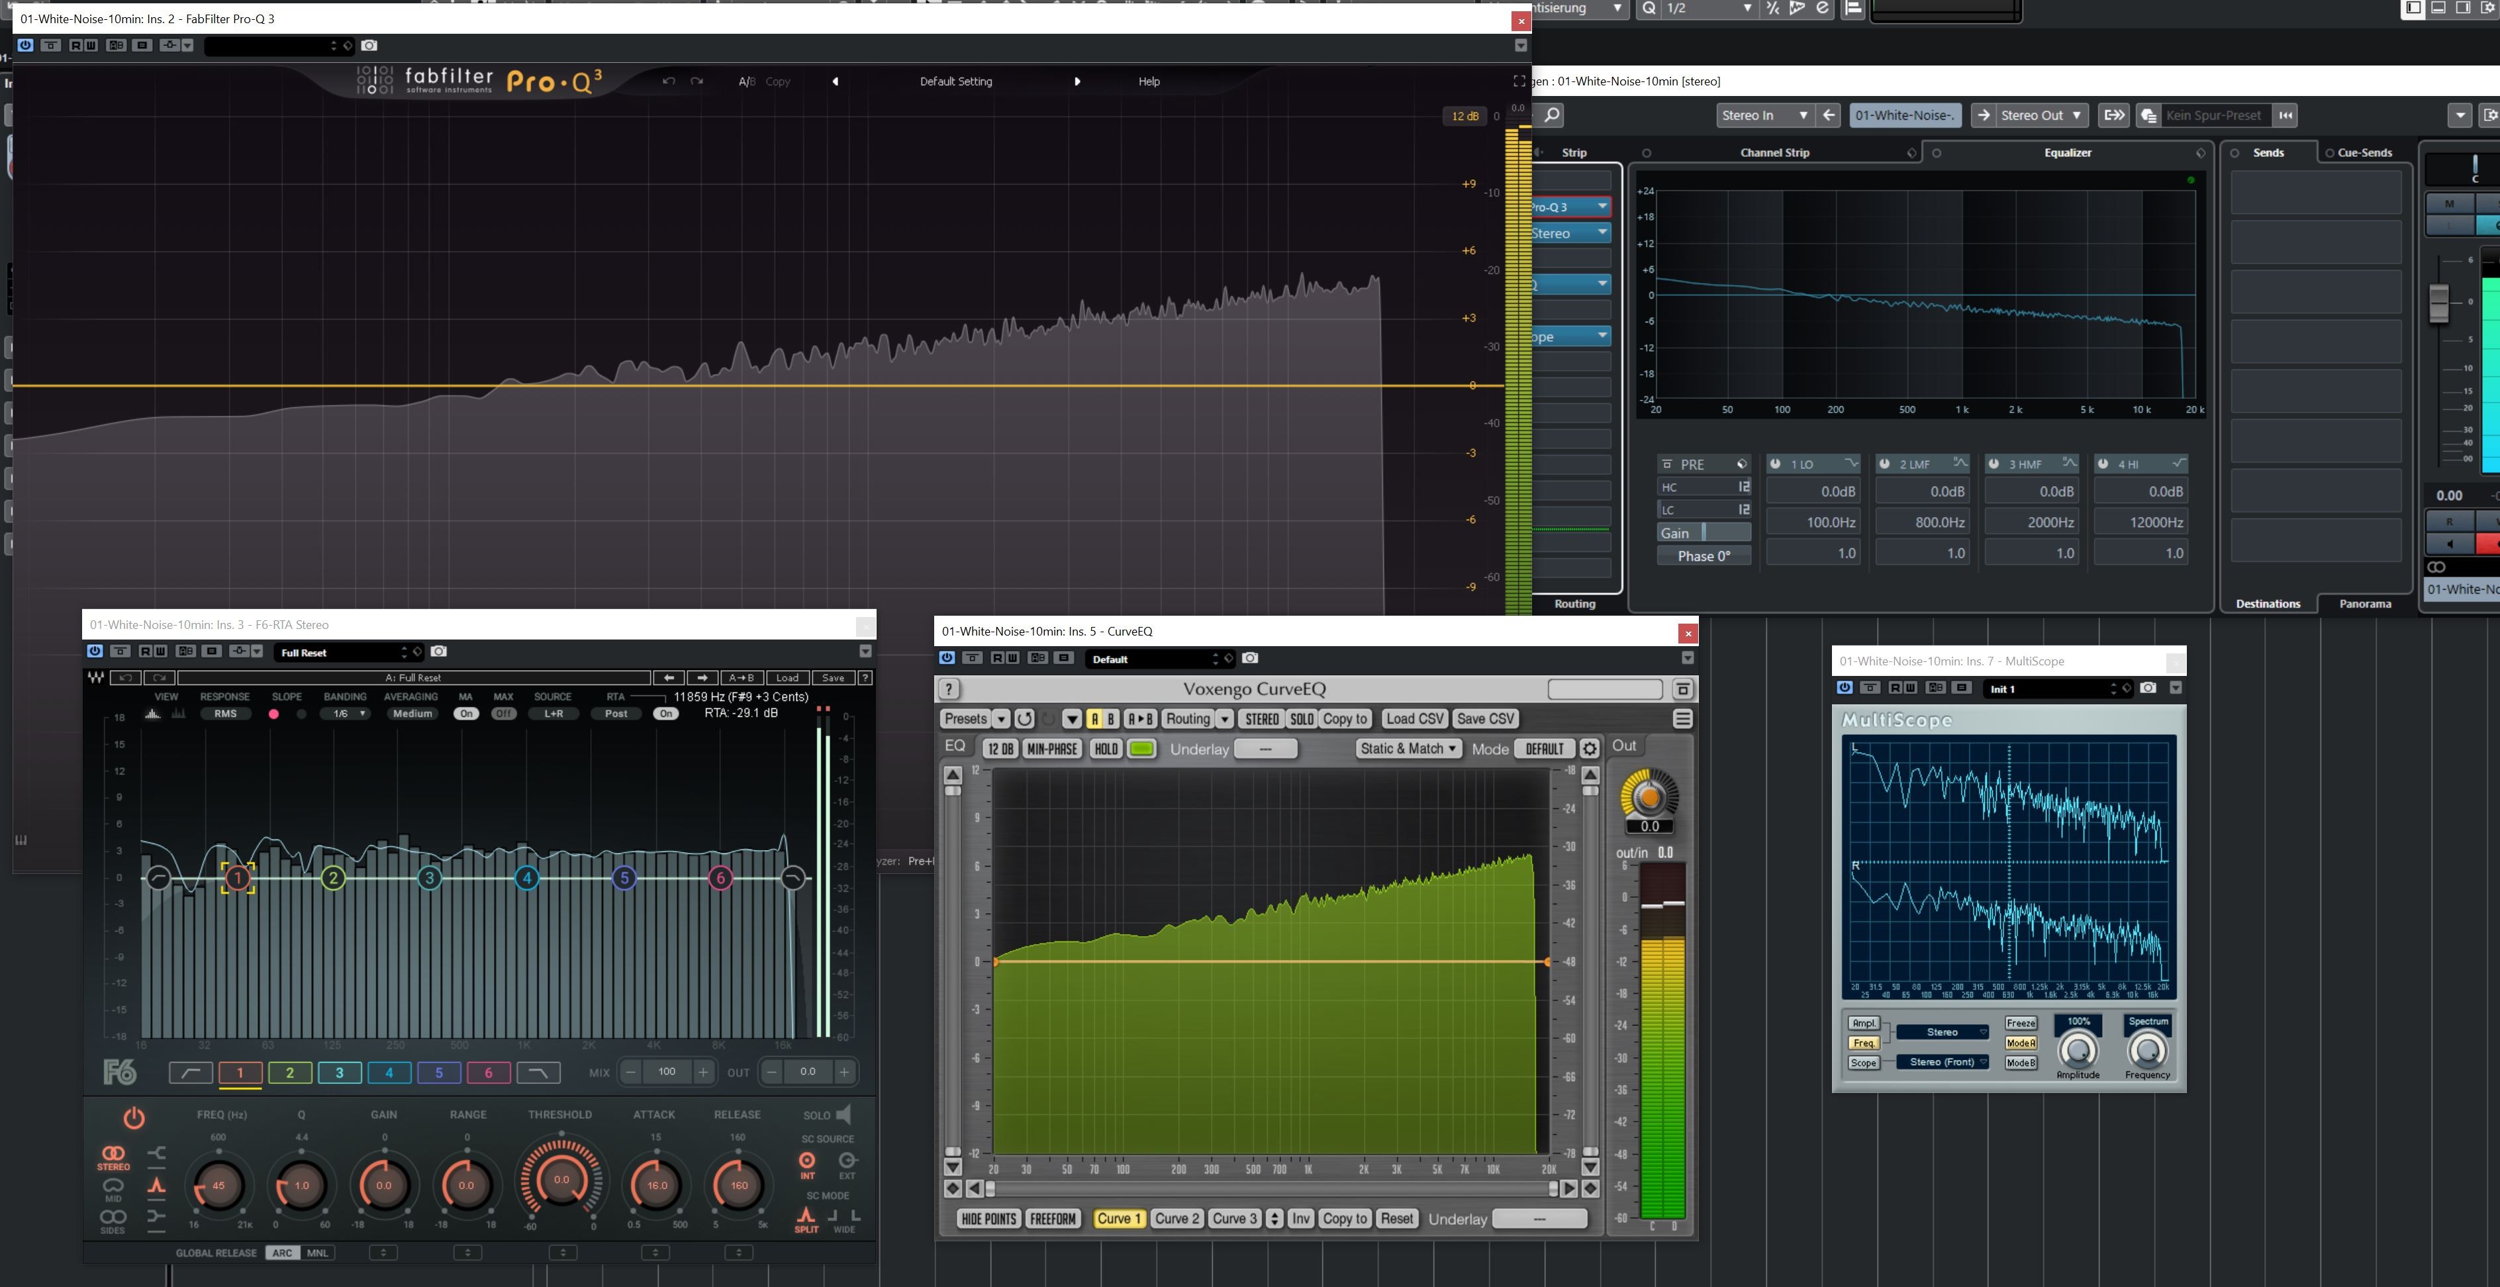Open MultiScope Stereo (Front) dropdown

(x=1943, y=1063)
